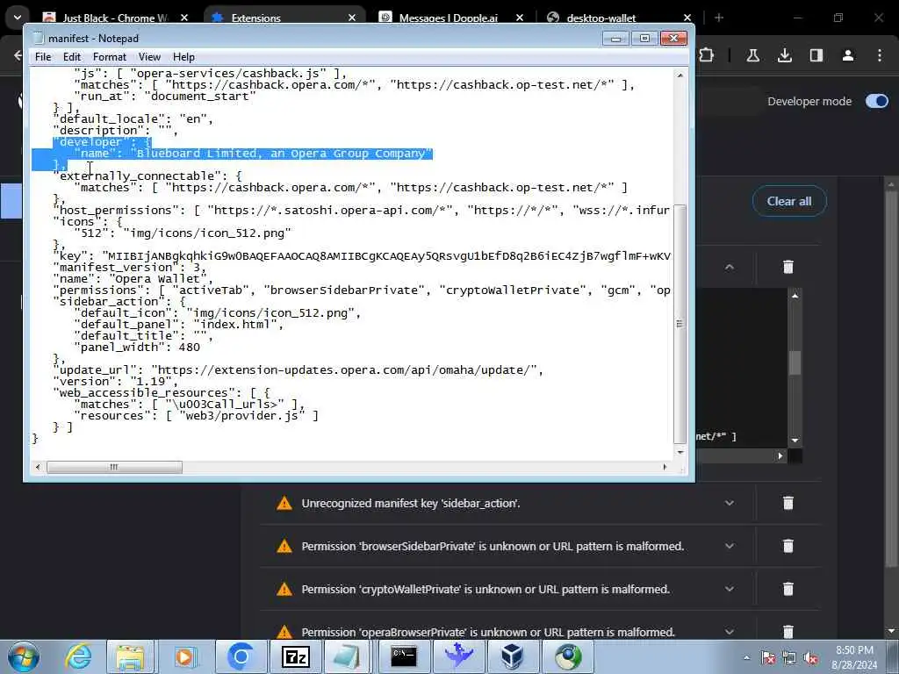The image size is (899, 674).
Task: Open Internet Explorer from taskbar
Action: coord(78,656)
